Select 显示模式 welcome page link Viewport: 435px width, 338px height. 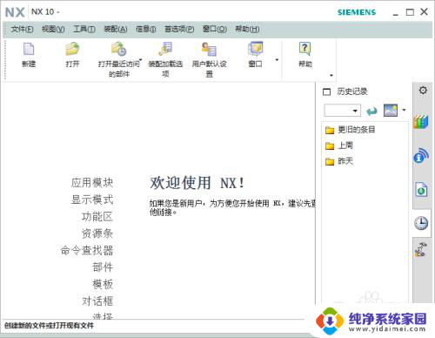[92, 199]
